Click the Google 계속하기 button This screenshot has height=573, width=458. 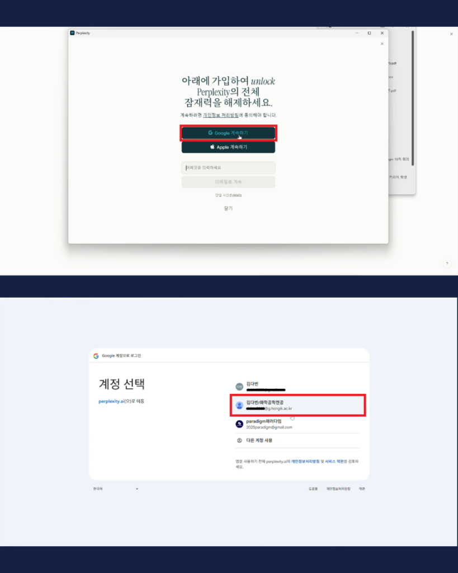(x=228, y=133)
